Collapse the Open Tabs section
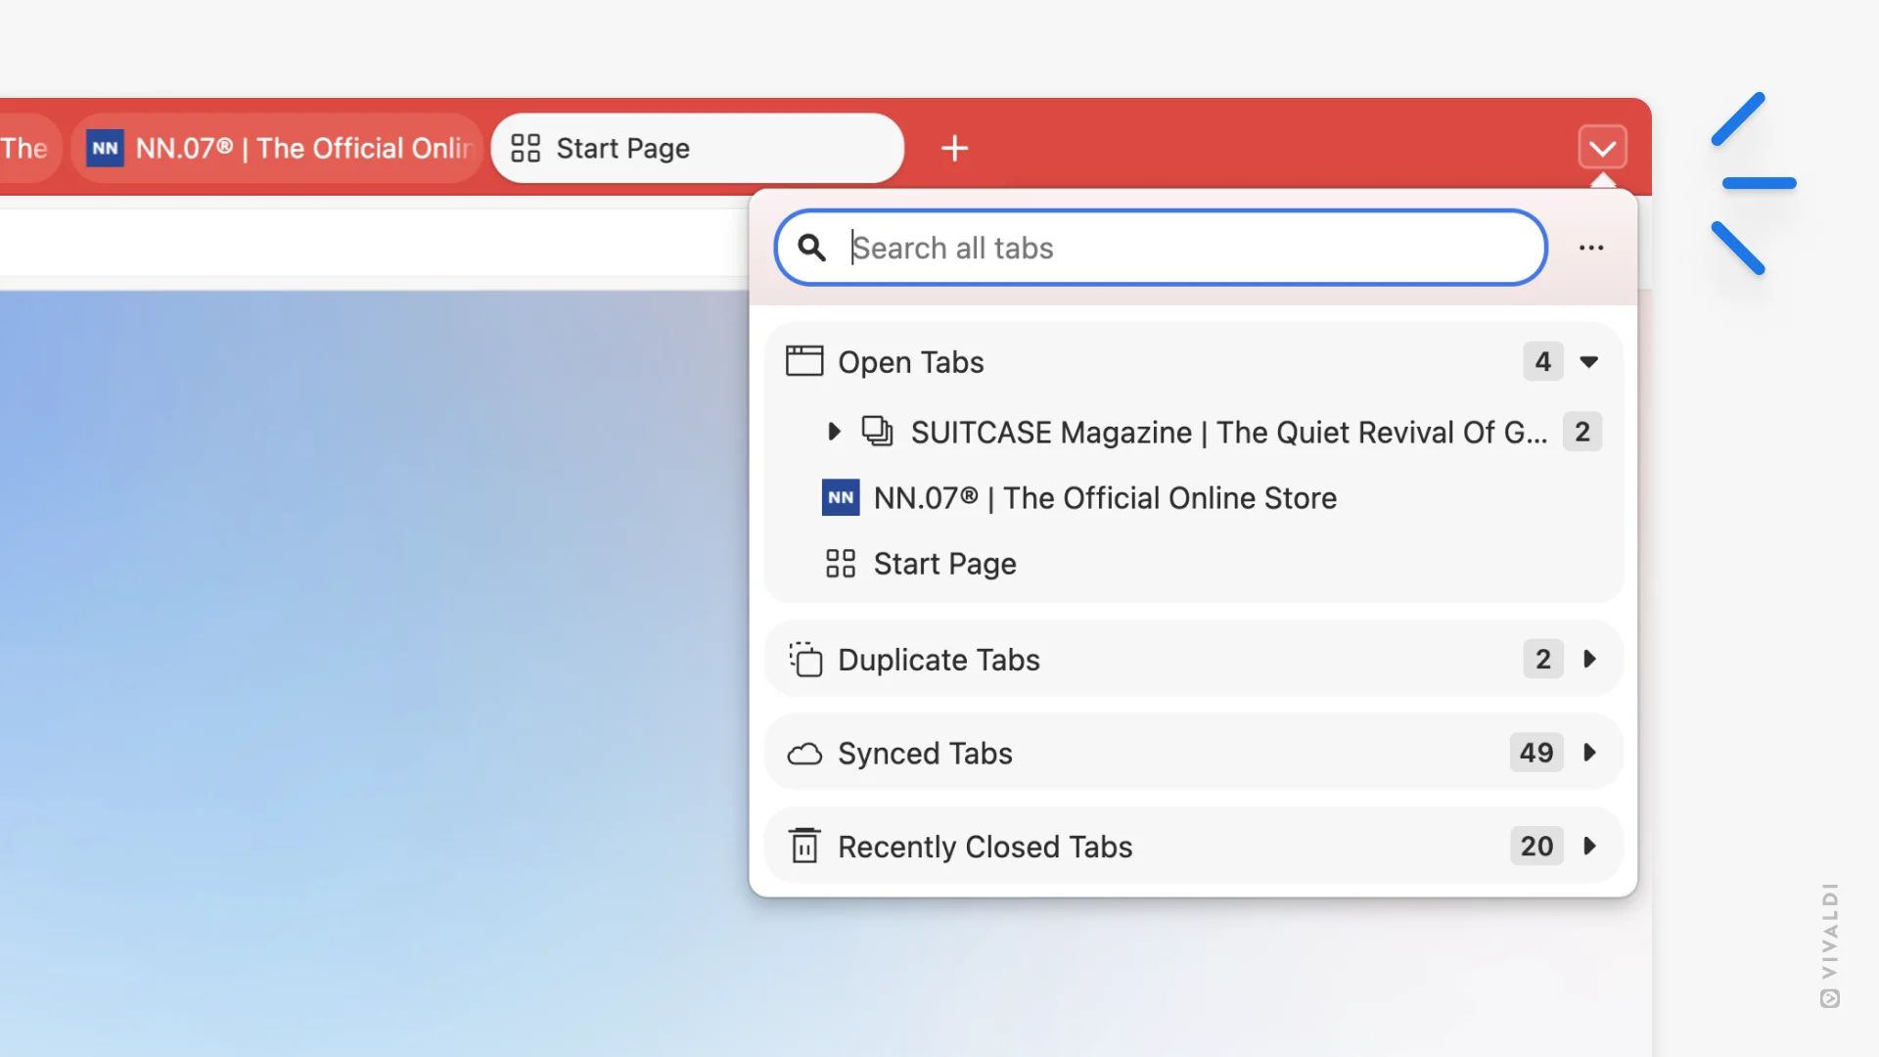Viewport: 1879px width, 1057px height. click(1590, 361)
